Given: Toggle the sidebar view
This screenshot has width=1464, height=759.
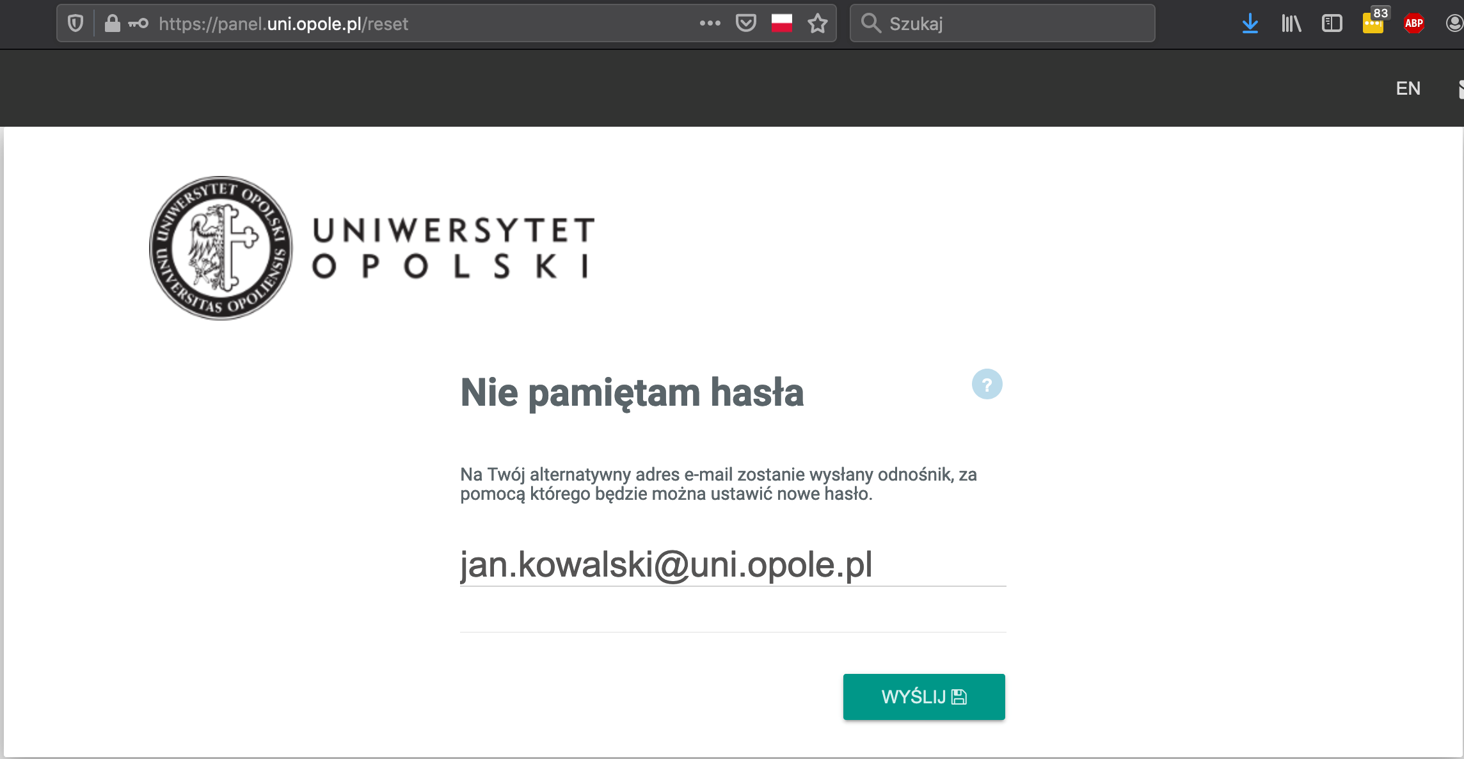Looking at the screenshot, I should (1332, 24).
